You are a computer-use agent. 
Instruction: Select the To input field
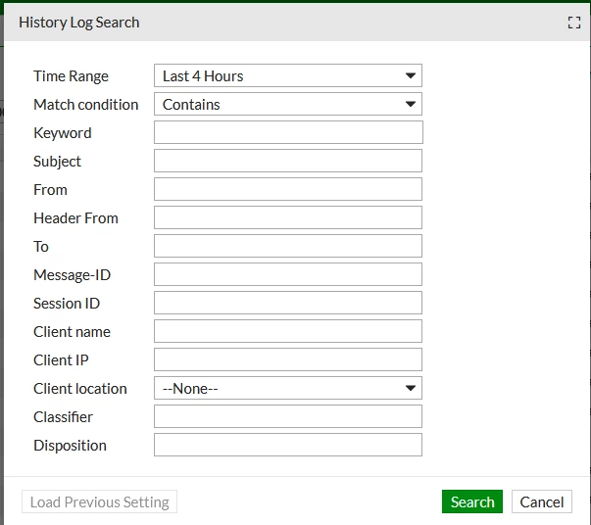tap(288, 246)
